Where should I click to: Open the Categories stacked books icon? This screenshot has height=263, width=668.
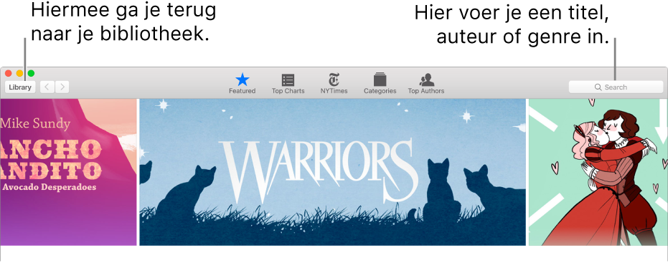(380, 80)
